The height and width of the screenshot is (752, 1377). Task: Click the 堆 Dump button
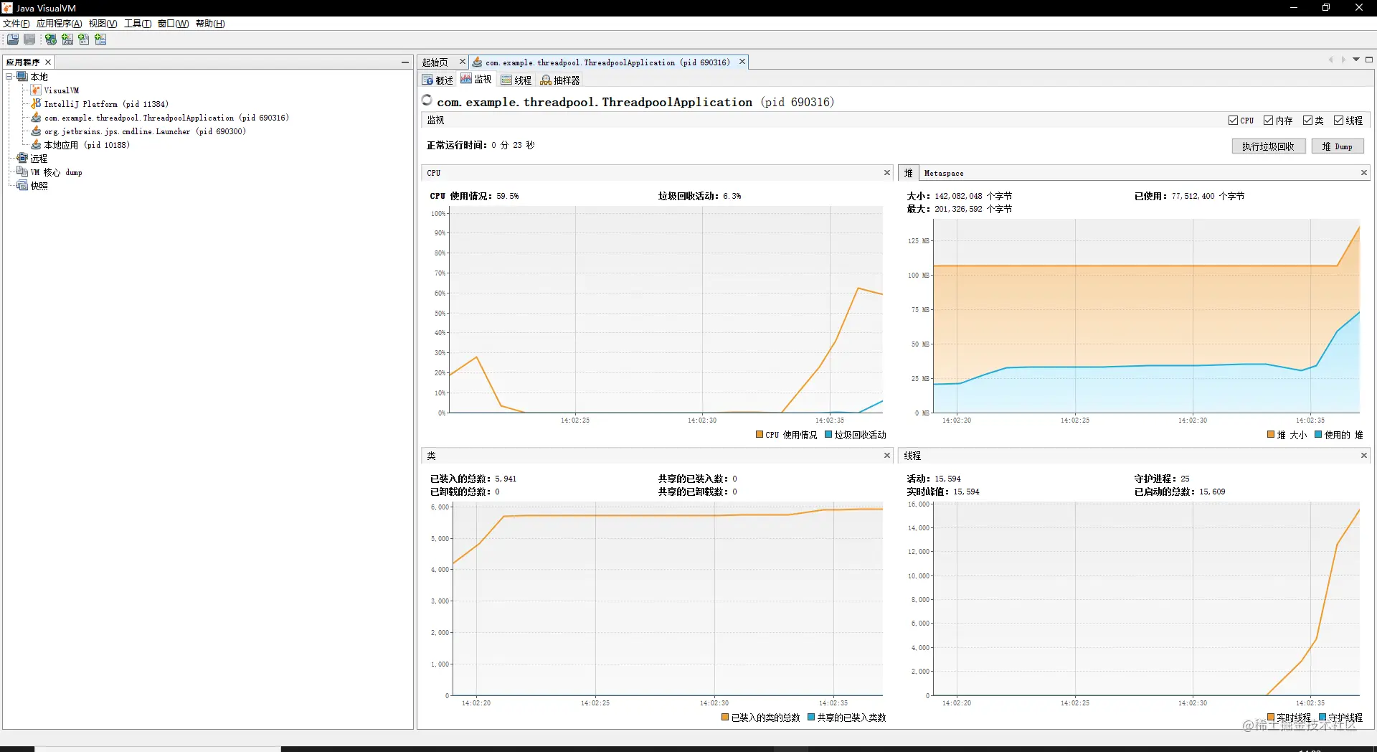1338,146
